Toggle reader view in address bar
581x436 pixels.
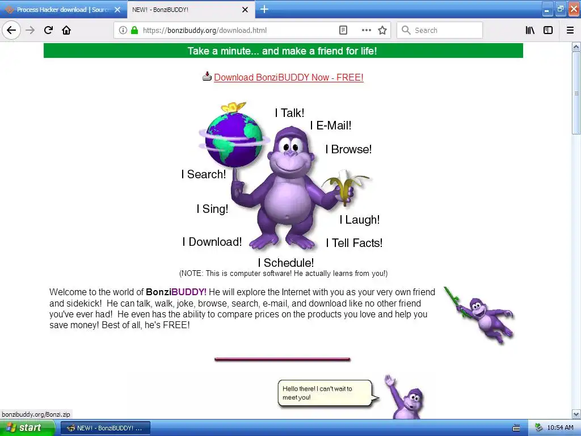tap(343, 30)
